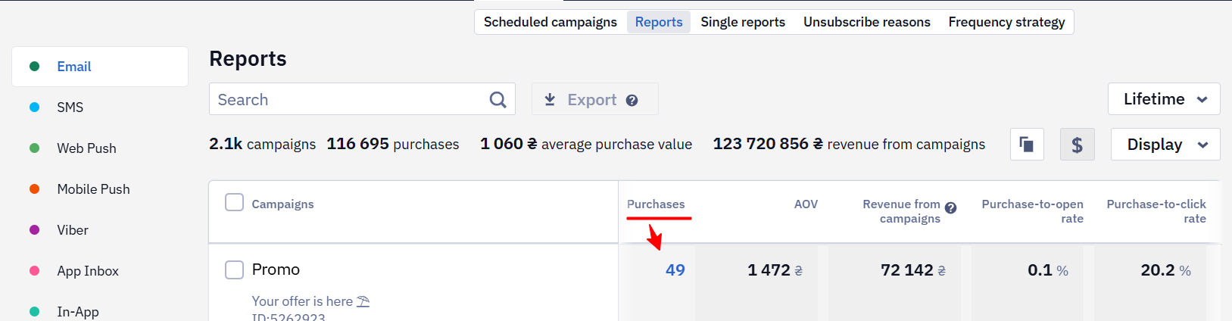Open the 49 purchases link for Promo
This screenshot has height=321, width=1232.
pos(675,270)
